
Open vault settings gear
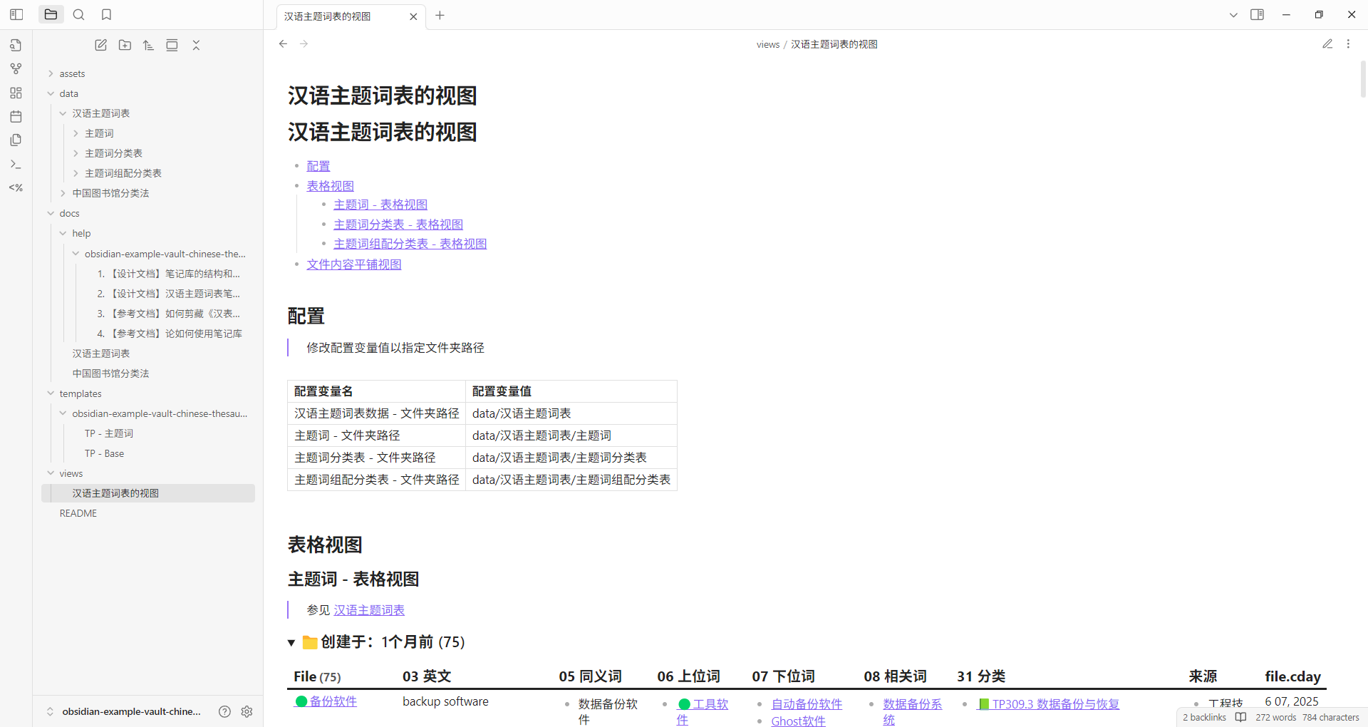(x=247, y=711)
